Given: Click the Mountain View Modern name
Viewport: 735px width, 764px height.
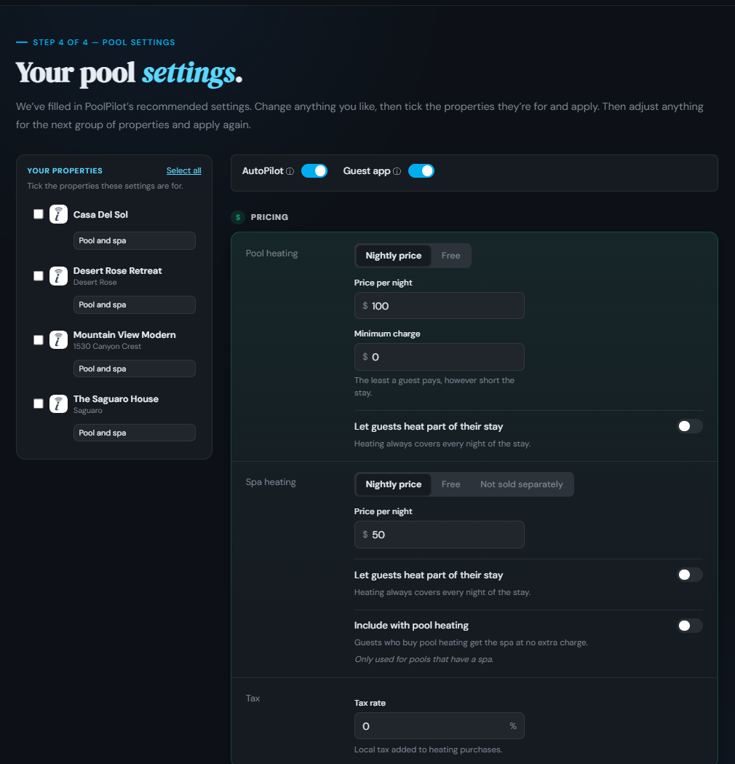Looking at the screenshot, I should (x=124, y=335).
